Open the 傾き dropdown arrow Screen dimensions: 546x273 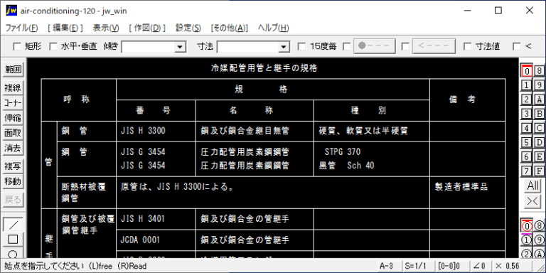point(180,47)
